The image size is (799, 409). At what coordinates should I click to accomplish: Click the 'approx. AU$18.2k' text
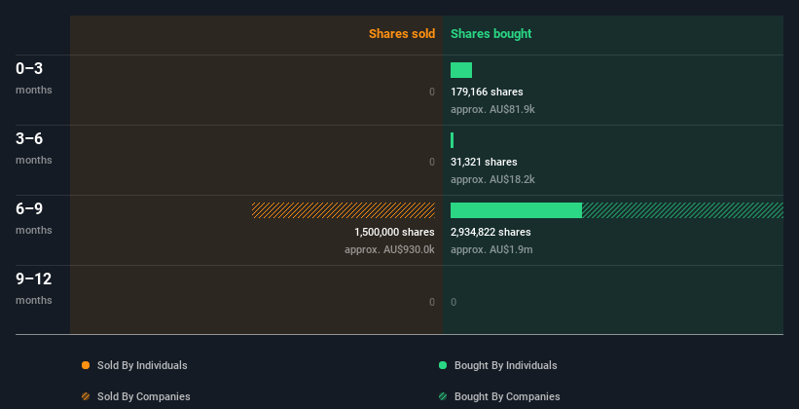(492, 179)
